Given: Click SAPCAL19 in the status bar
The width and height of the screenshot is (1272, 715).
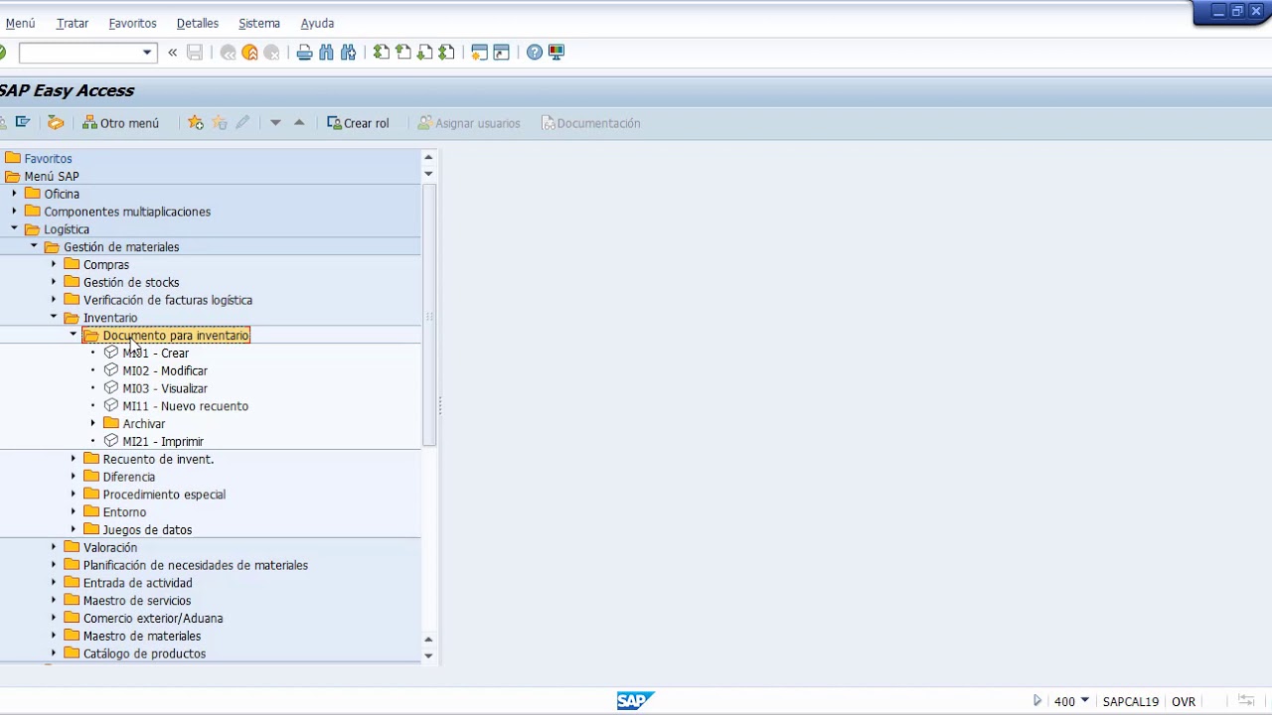Looking at the screenshot, I should click(x=1131, y=701).
